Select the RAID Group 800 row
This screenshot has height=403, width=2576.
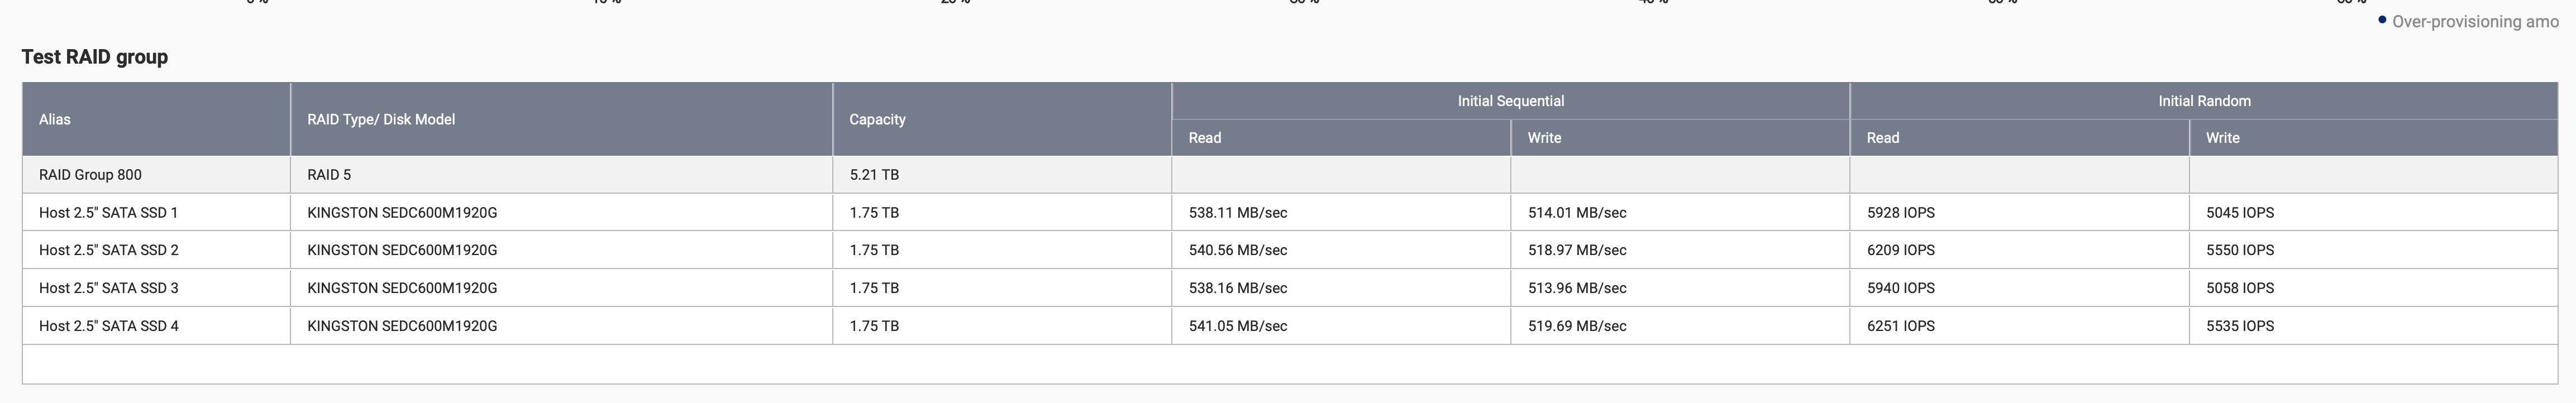1289,175
